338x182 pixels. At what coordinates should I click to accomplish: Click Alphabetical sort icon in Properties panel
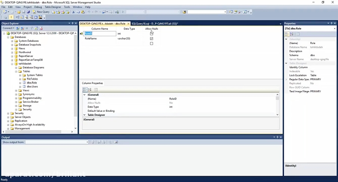point(292,34)
